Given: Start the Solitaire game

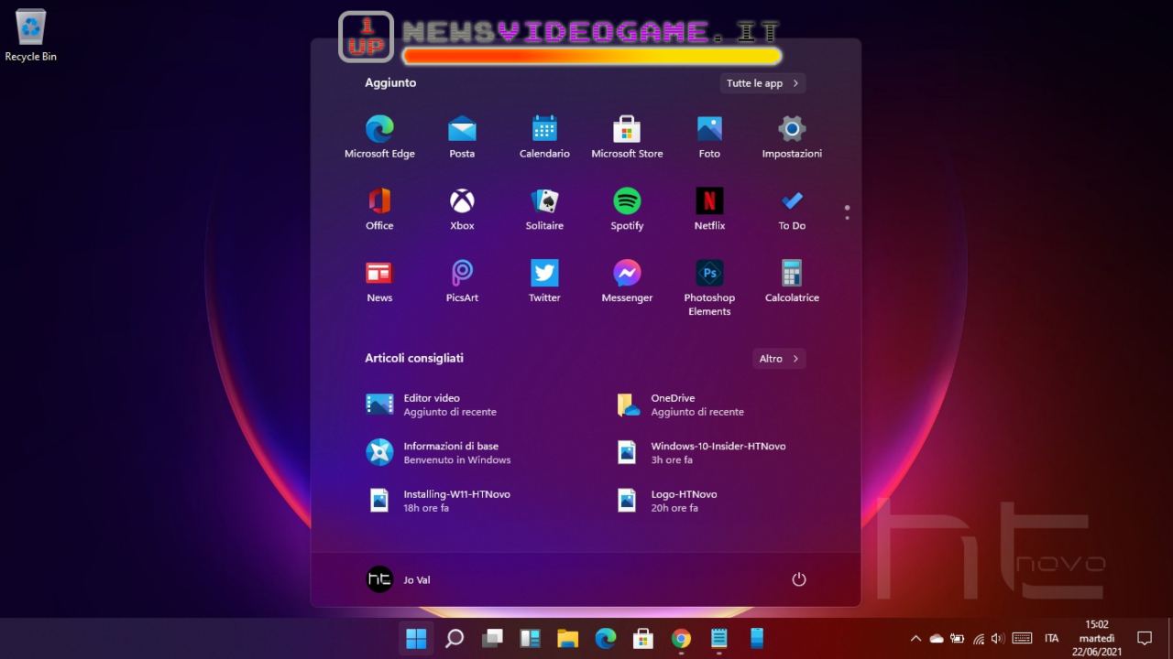Looking at the screenshot, I should (544, 210).
